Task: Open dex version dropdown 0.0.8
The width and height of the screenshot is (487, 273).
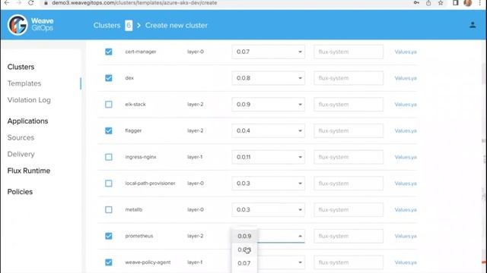Action: [x=268, y=78]
